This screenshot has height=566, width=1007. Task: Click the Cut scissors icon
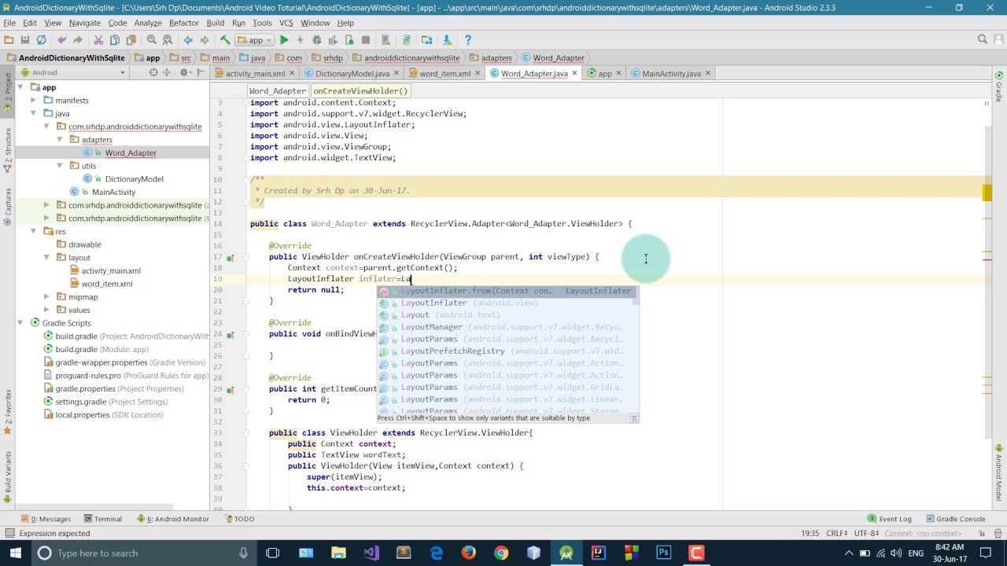click(98, 40)
